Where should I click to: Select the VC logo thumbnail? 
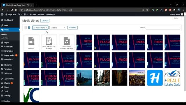[x=31, y=95]
